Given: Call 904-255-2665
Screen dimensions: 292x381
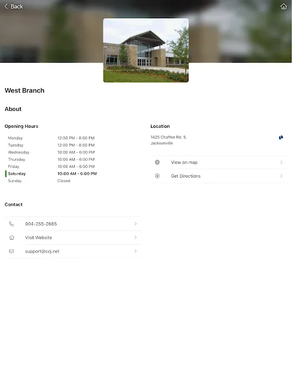Looking at the screenshot, I should click(41, 224).
